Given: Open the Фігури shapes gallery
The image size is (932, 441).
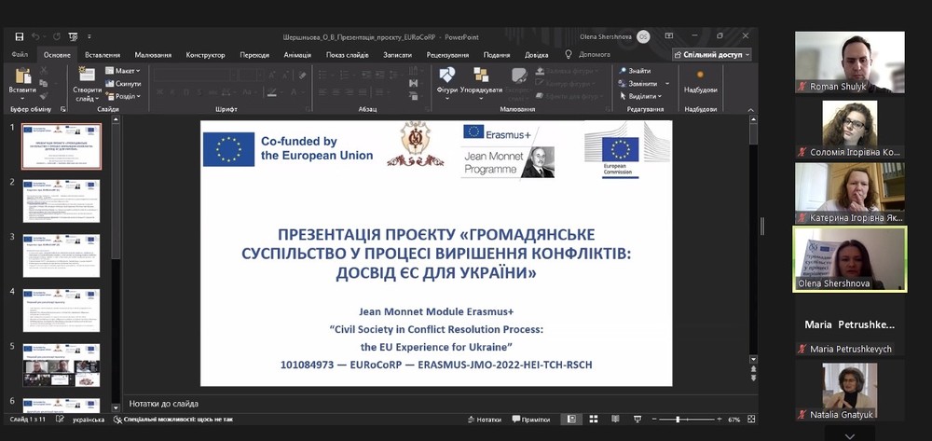Looking at the screenshot, I should pyautogui.click(x=447, y=85).
